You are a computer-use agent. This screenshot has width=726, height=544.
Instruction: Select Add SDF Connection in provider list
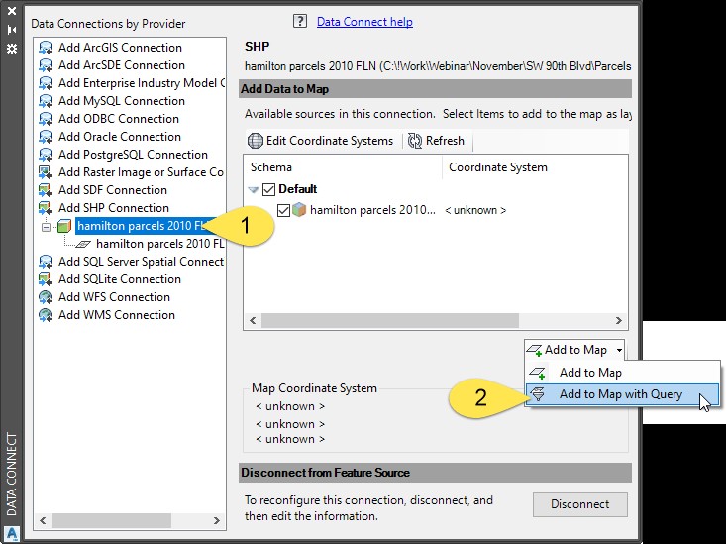(x=113, y=190)
